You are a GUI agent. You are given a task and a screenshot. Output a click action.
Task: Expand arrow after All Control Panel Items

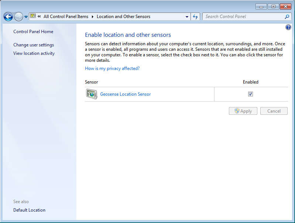(93, 17)
